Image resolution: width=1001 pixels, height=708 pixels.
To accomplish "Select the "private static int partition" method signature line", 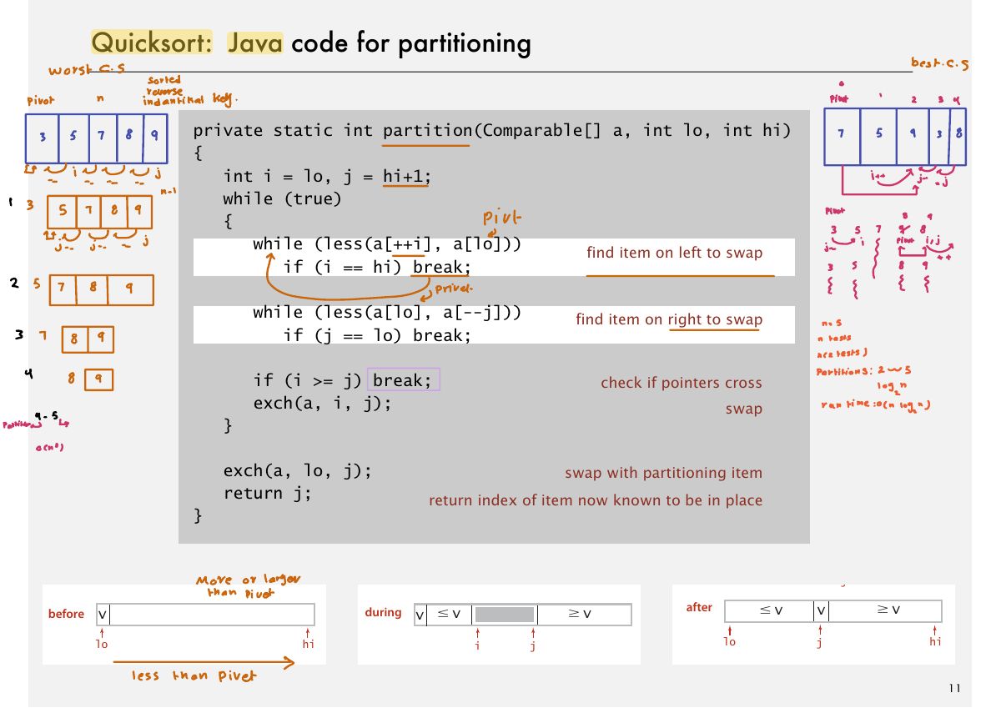I will pos(492,131).
